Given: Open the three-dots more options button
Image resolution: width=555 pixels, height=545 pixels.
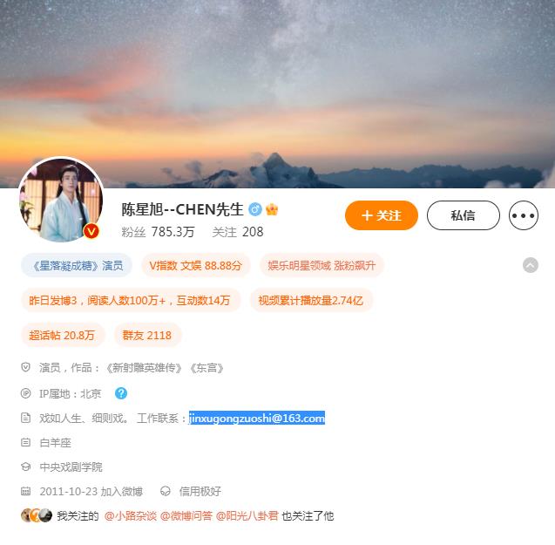Looking at the screenshot, I should click(523, 215).
